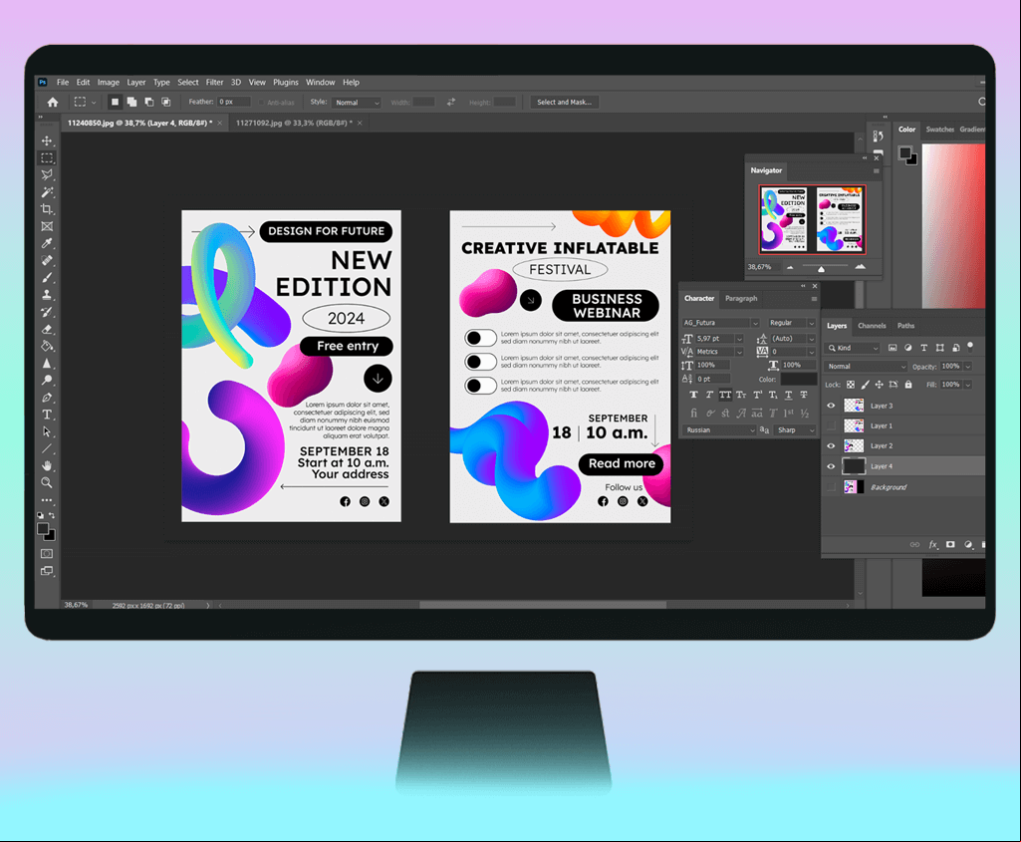This screenshot has width=1021, height=842.
Task: Open the layer blend mode Normal dropdown
Action: pos(866,367)
